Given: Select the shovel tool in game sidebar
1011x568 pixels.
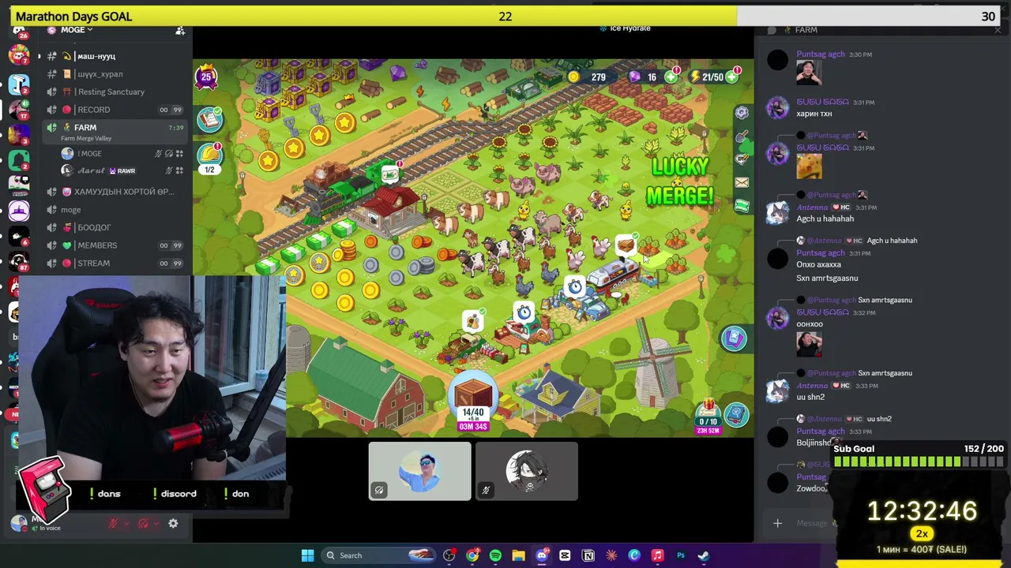Looking at the screenshot, I should click(x=741, y=137).
